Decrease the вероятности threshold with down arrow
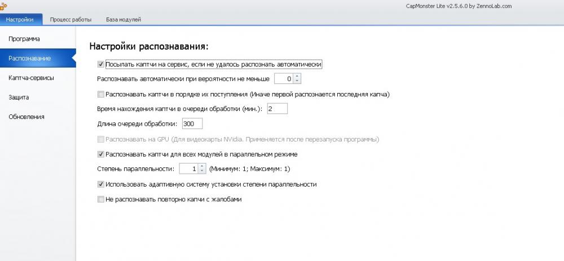The width and height of the screenshot is (564, 261). pyautogui.click(x=297, y=81)
